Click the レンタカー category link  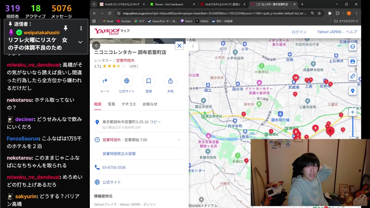103,61
